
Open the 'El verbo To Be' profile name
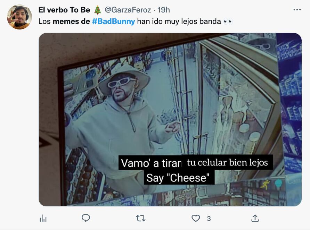64,10
